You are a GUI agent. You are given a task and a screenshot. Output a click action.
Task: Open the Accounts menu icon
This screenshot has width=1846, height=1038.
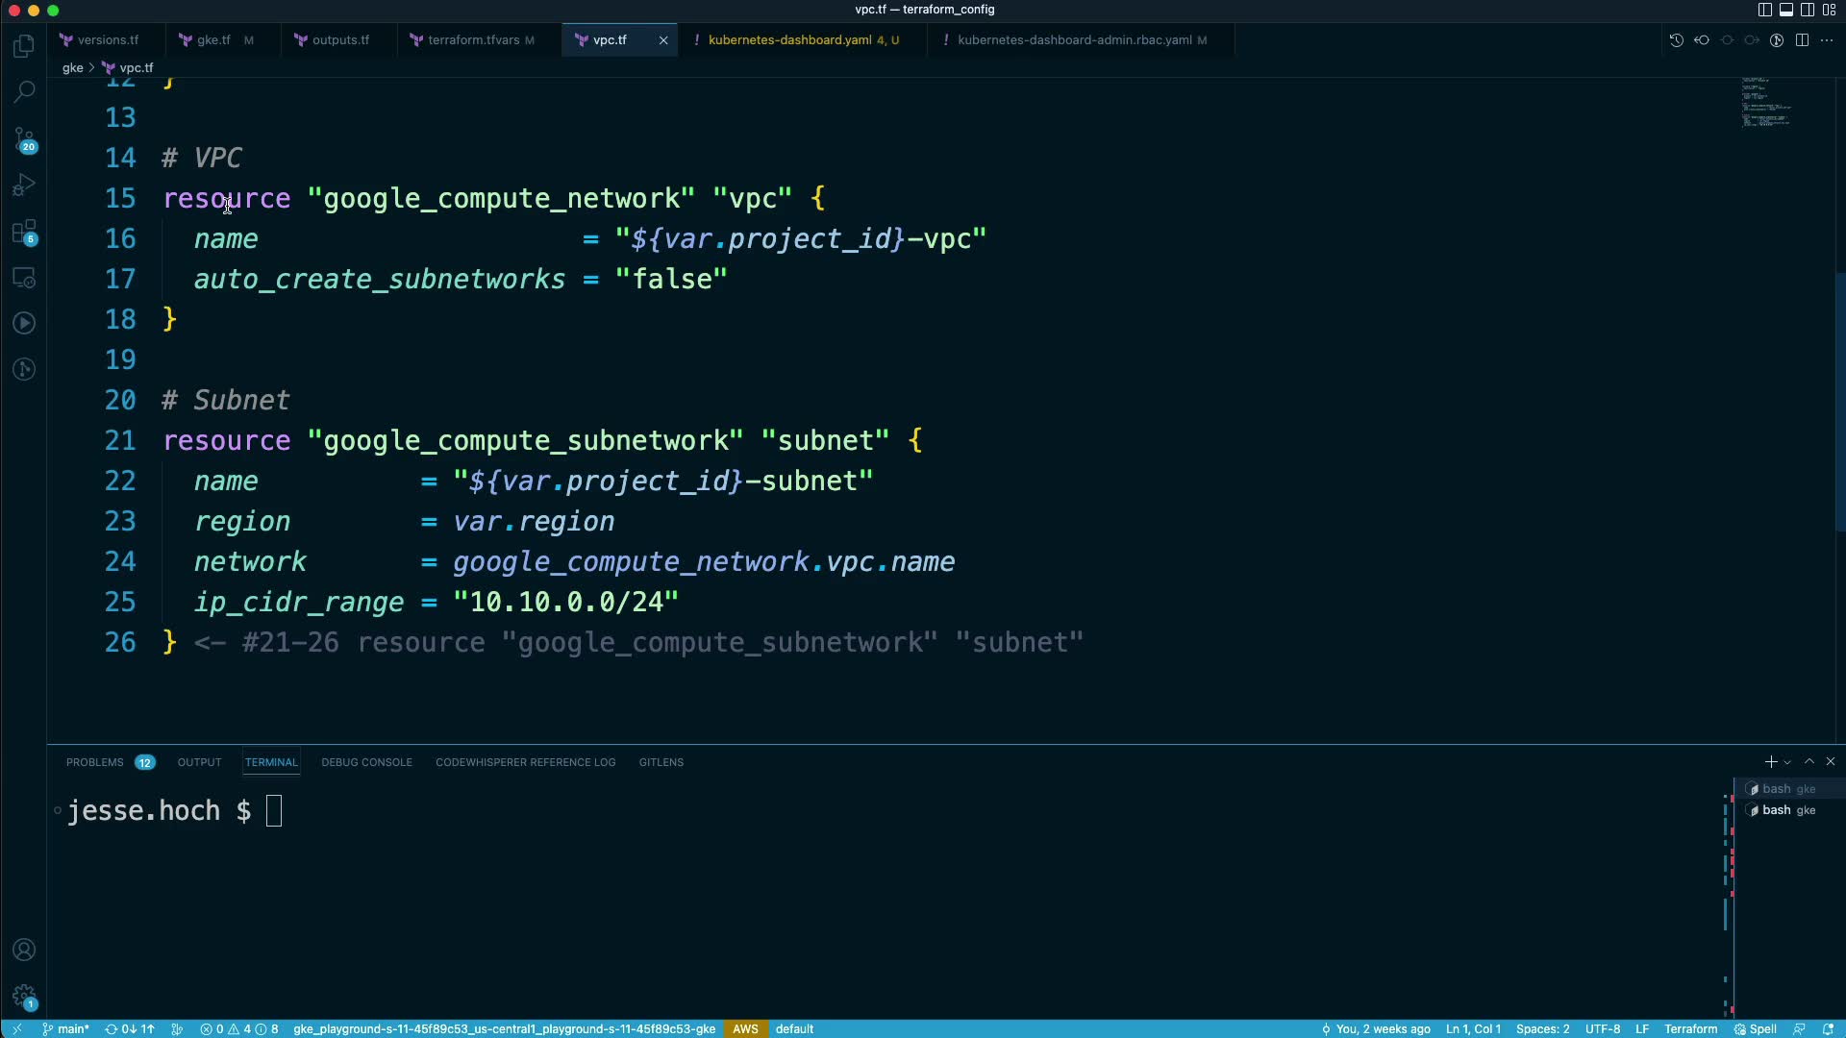(x=24, y=950)
